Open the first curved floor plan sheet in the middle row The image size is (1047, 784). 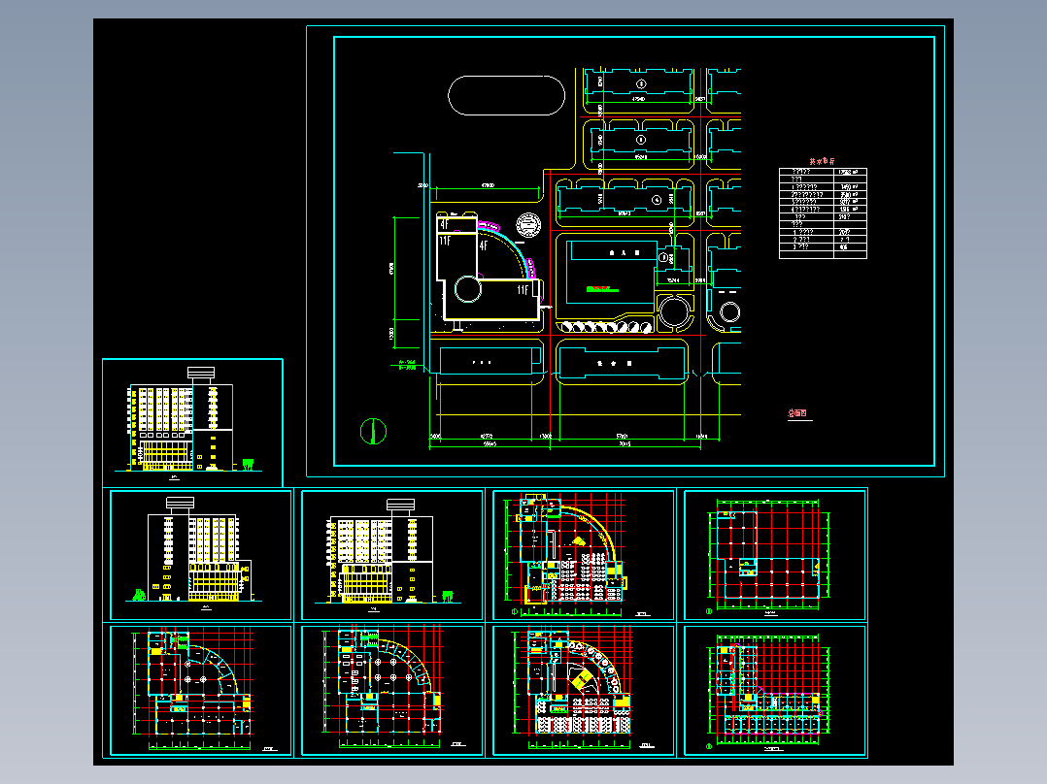(x=584, y=554)
